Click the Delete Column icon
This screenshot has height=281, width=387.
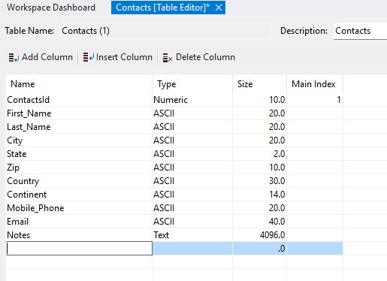(x=168, y=58)
